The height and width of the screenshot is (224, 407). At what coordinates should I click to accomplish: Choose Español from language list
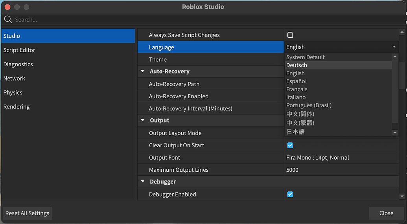[x=338, y=81]
